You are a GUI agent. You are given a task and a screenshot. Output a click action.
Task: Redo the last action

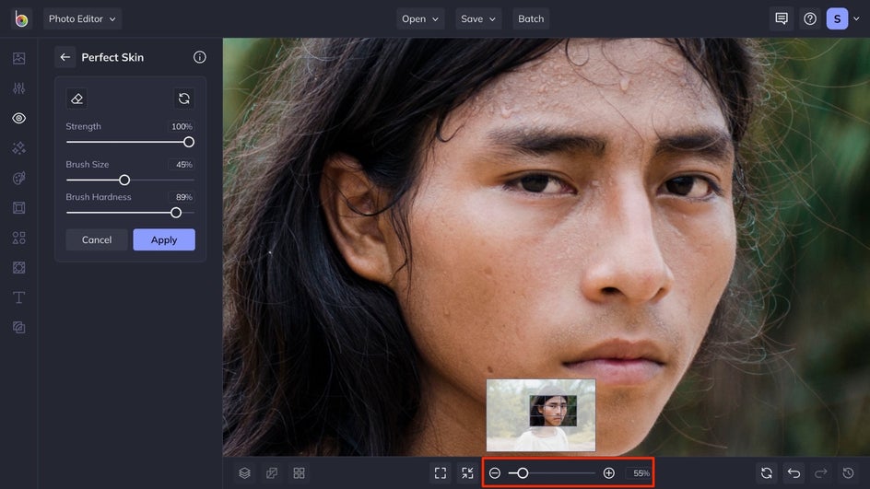click(821, 473)
